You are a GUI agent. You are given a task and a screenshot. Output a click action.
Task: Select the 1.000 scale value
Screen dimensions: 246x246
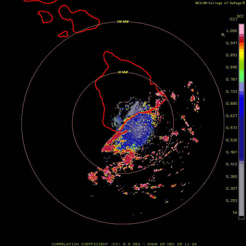pos(232,31)
